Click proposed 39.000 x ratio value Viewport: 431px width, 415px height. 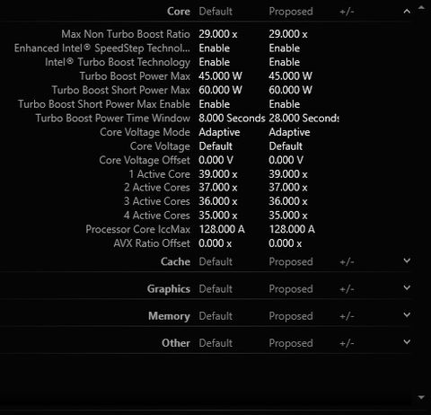coord(288,174)
